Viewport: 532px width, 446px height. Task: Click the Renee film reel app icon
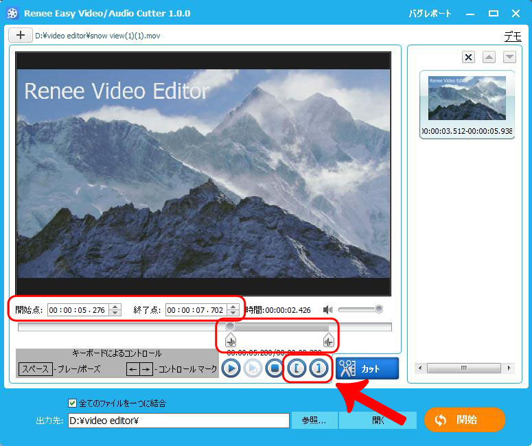(x=12, y=14)
